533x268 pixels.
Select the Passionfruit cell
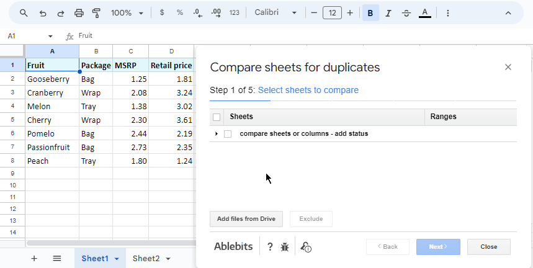pyautogui.click(x=52, y=148)
